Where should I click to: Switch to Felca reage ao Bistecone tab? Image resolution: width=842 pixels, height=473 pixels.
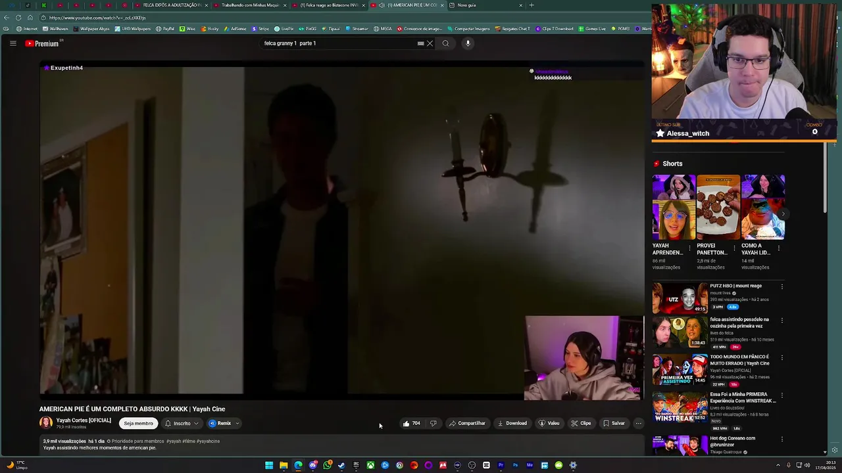pos(328,5)
